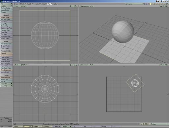This screenshot has height=128, width=169.
Task: Open the Unnamed object selector dropdown
Action: (135, 4)
